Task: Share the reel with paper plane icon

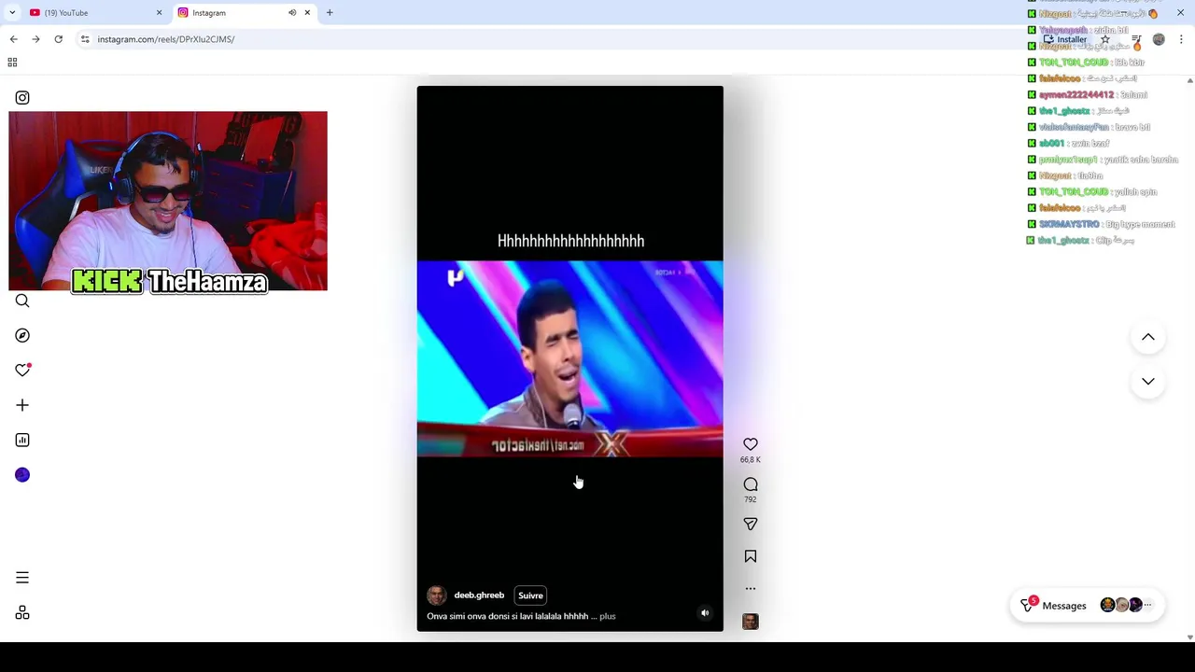Action: coord(751,525)
